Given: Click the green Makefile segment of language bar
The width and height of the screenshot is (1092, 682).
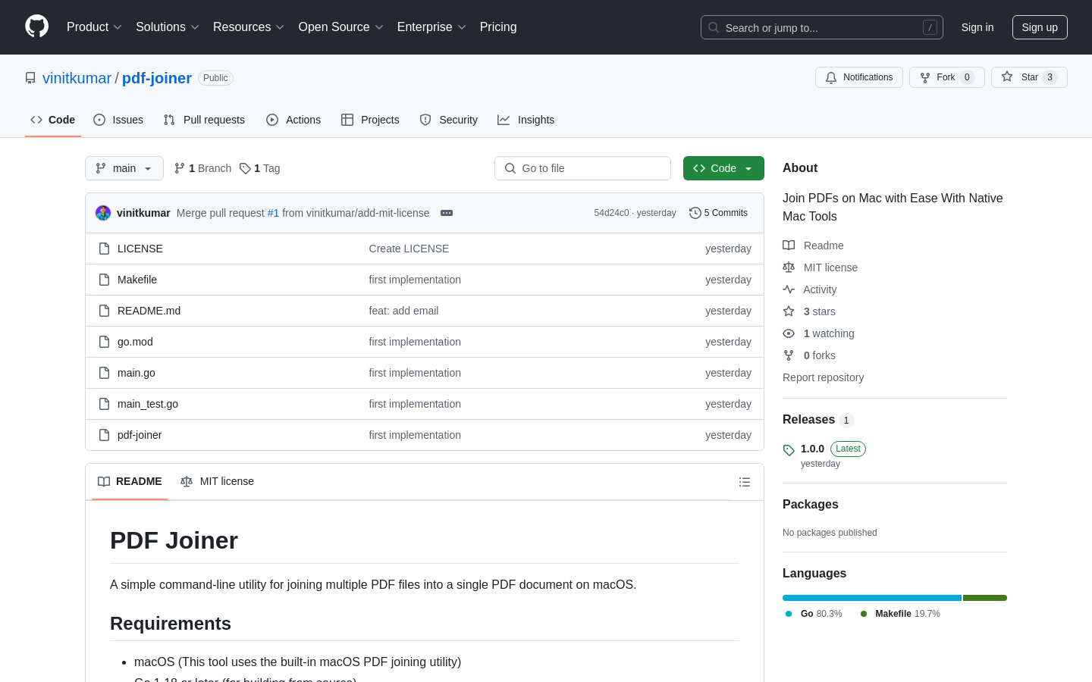Looking at the screenshot, I should 985,598.
